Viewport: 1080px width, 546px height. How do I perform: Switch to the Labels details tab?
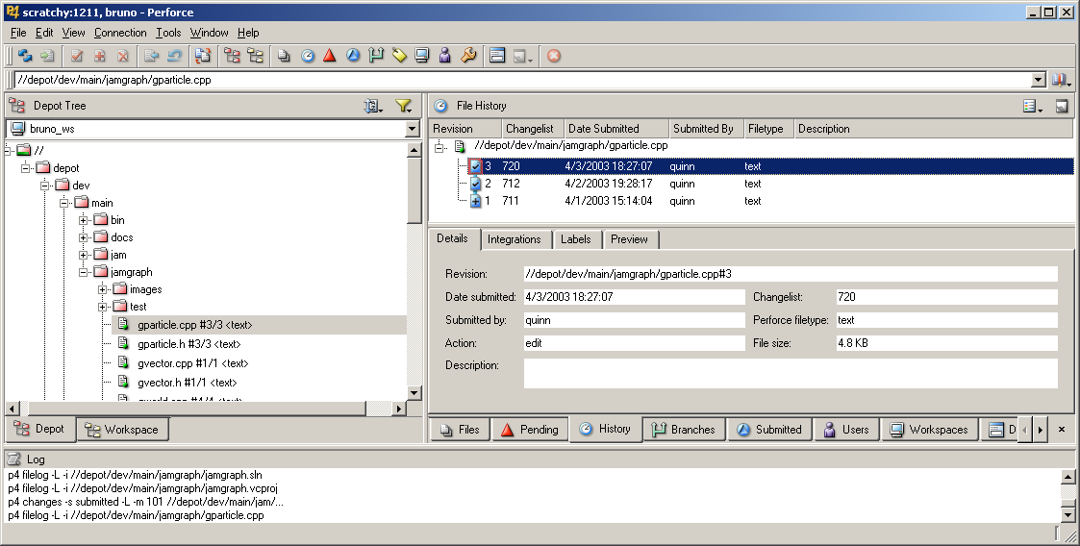[x=576, y=239]
